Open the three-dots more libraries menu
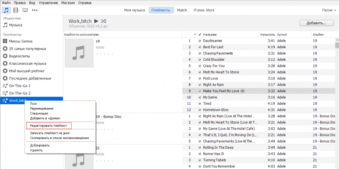 click(x=35, y=10)
